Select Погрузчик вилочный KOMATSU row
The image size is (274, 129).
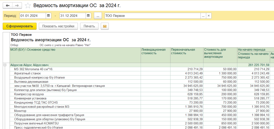tap(36, 123)
